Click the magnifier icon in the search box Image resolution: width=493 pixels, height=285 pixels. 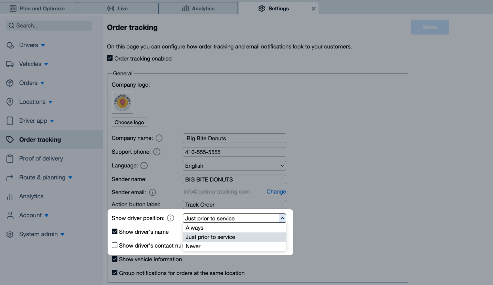point(11,26)
